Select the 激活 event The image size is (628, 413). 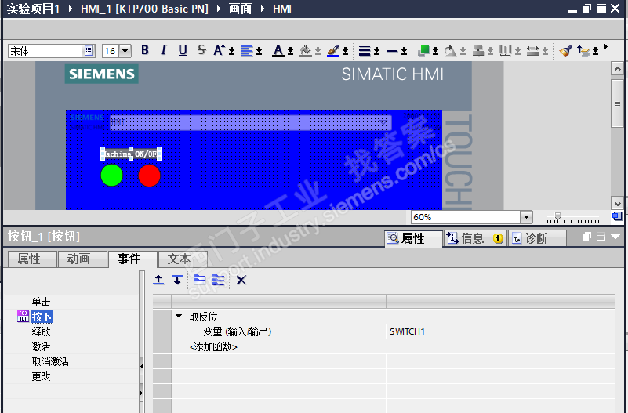tap(42, 346)
